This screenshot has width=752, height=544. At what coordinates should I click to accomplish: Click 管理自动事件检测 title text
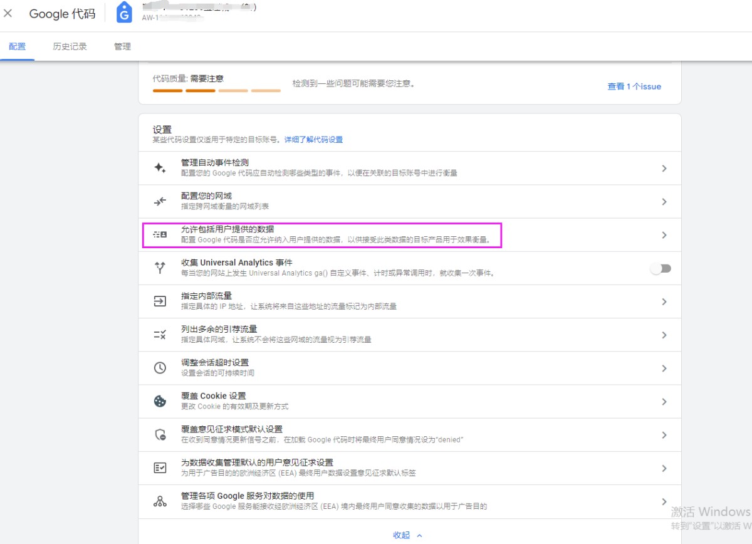pos(215,162)
